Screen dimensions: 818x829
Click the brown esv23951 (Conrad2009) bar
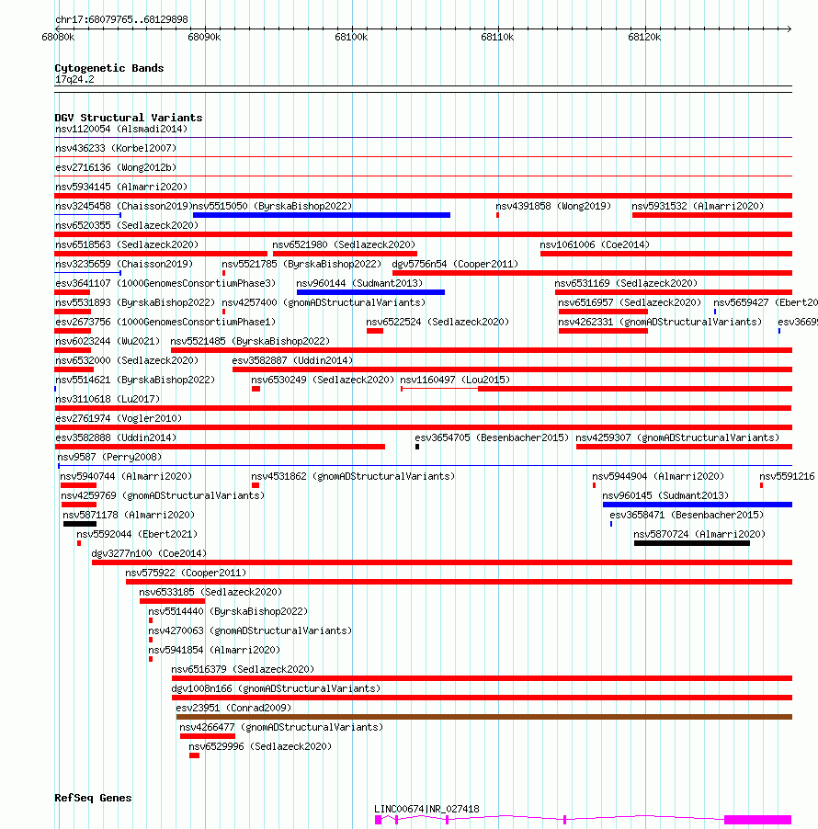(x=483, y=718)
